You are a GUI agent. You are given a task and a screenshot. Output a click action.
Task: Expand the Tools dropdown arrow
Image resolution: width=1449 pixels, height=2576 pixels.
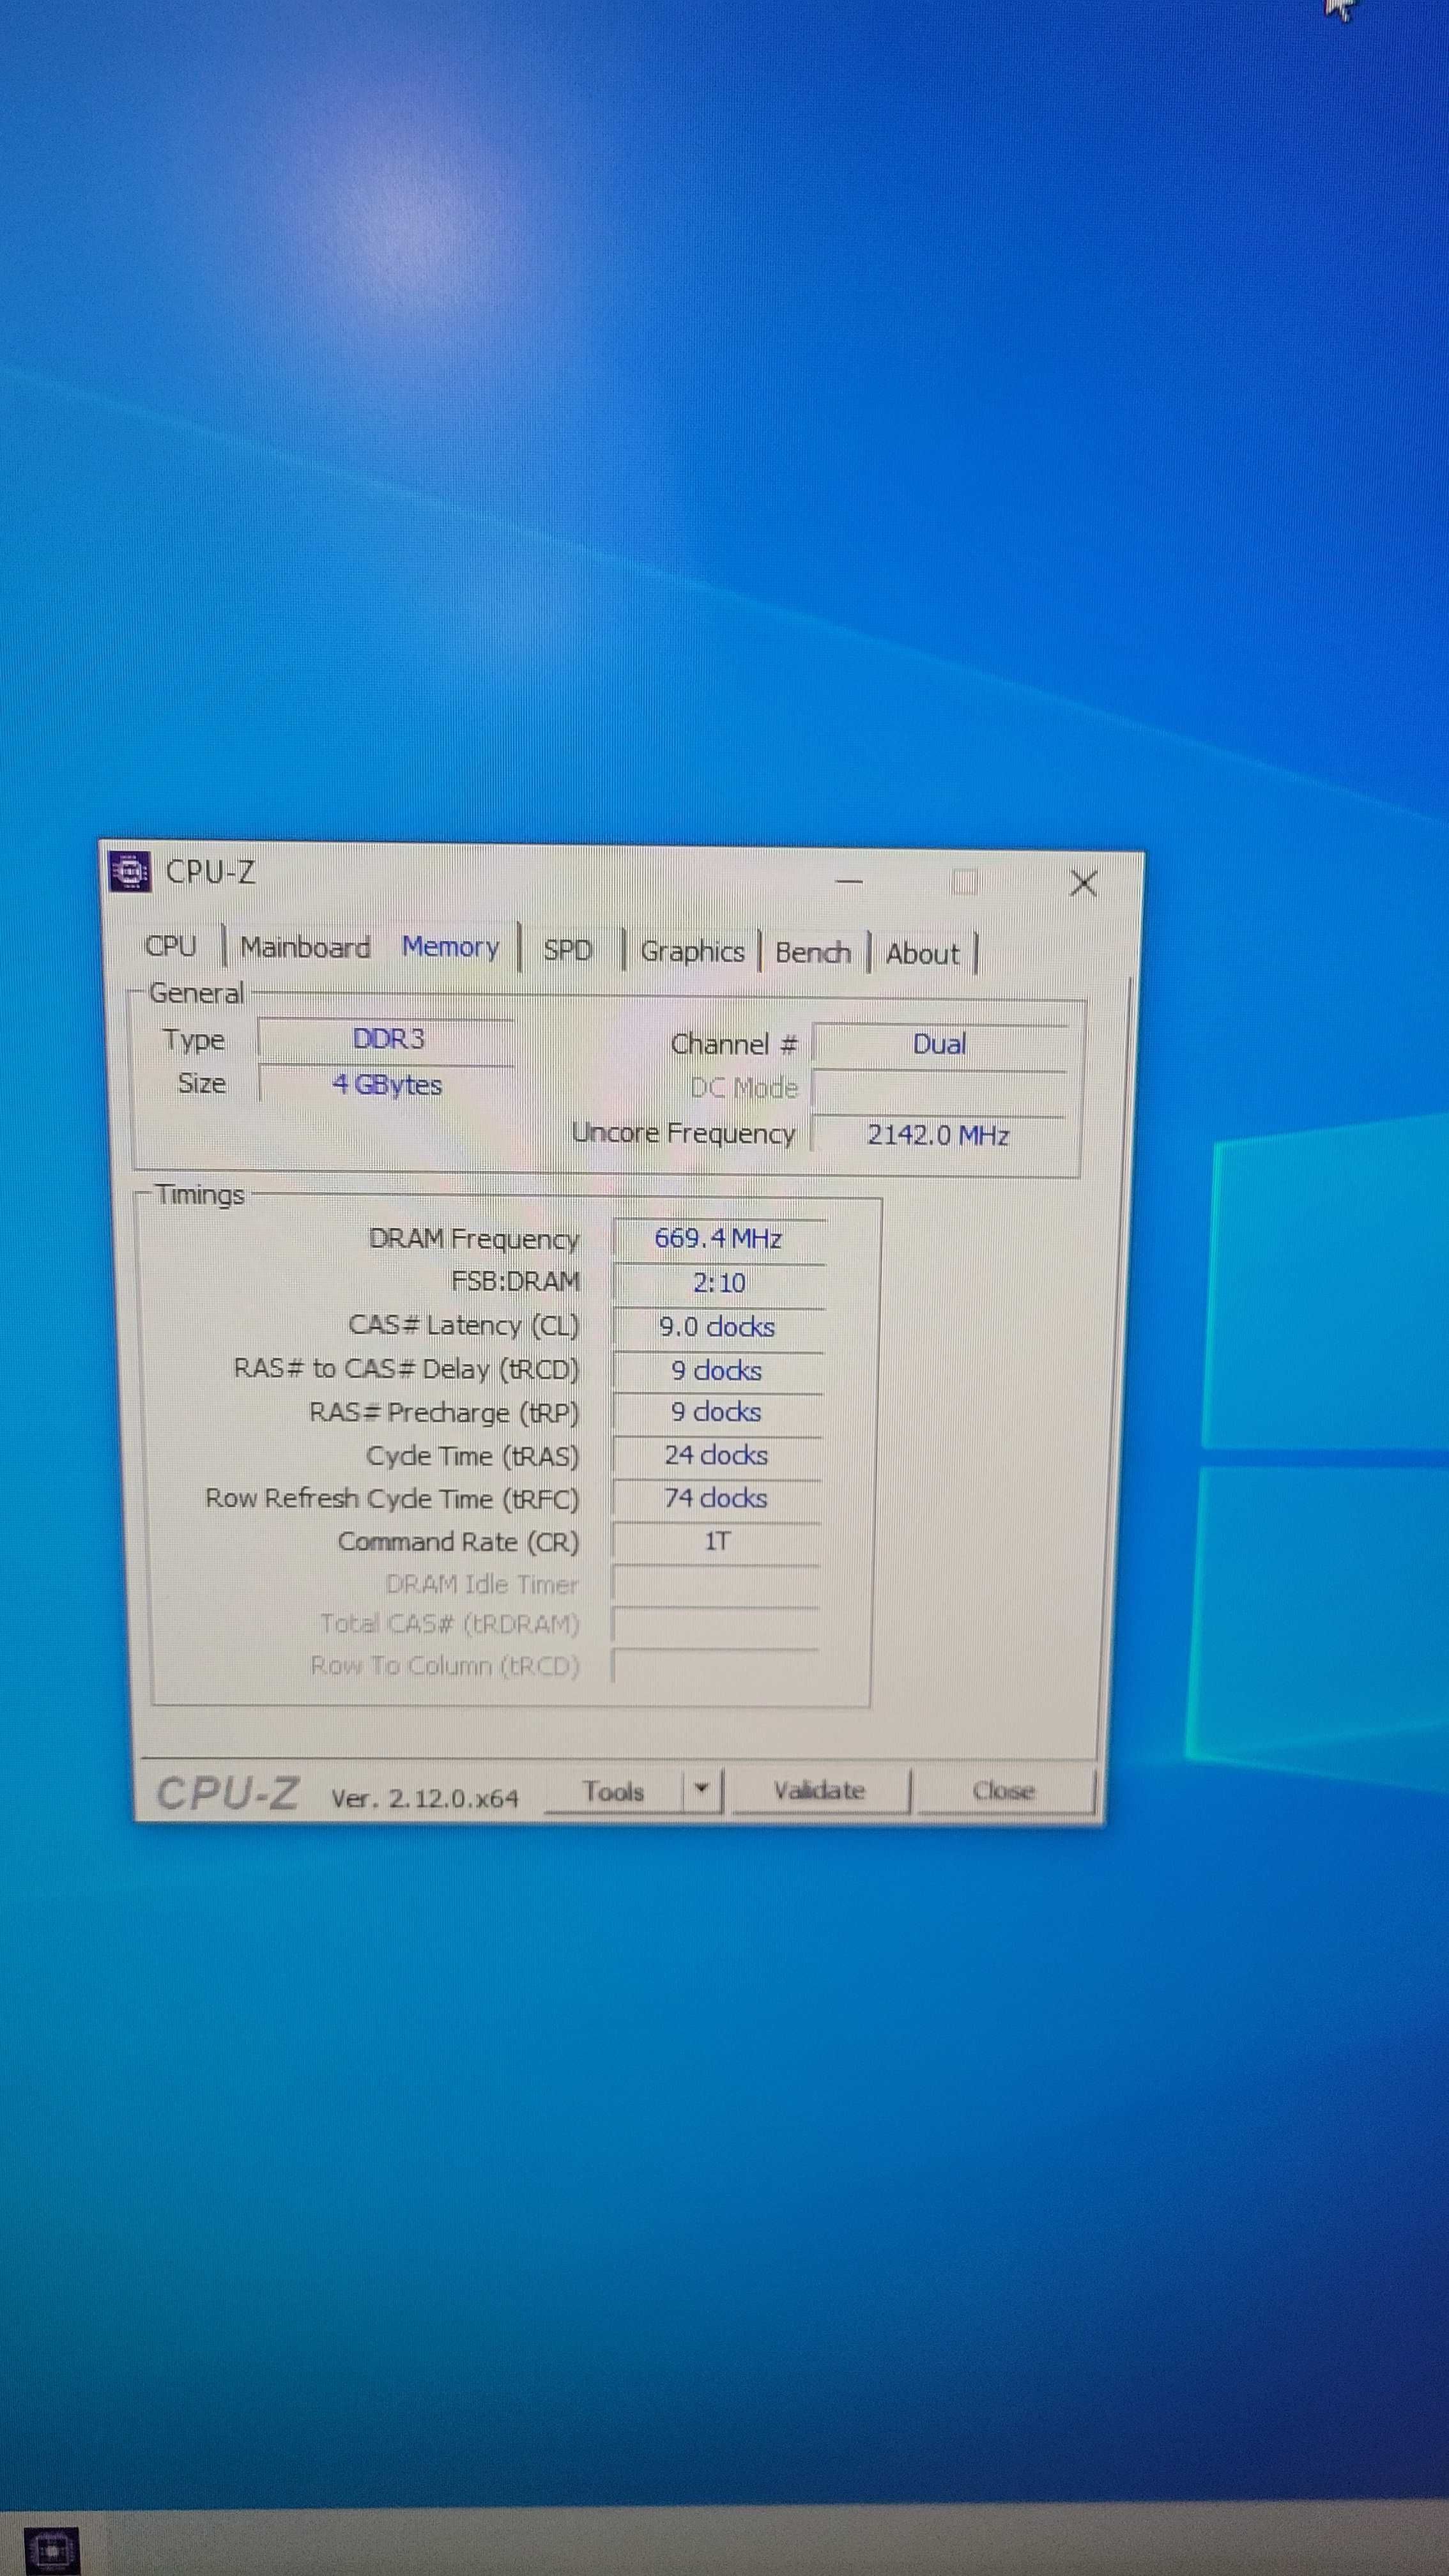tap(702, 1791)
